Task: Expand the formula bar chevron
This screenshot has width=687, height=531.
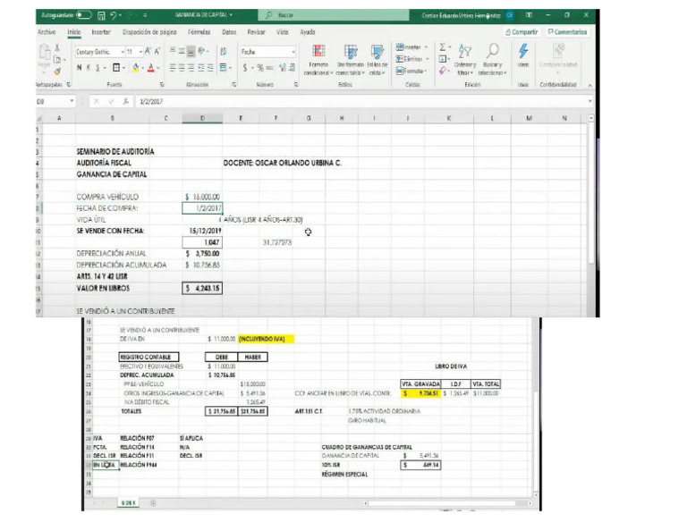Action: [x=589, y=102]
